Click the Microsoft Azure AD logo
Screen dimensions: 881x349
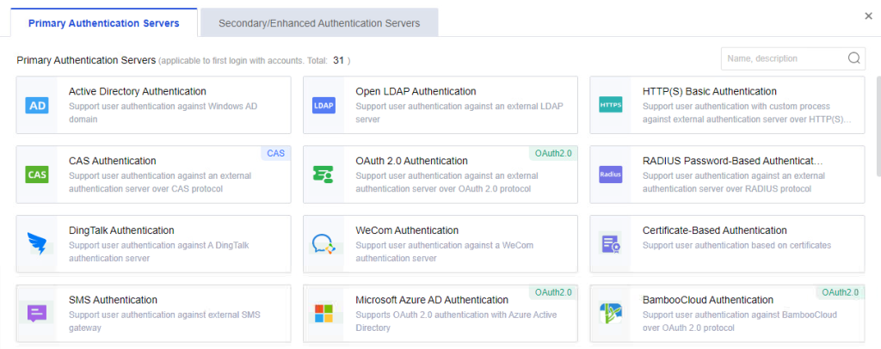click(x=323, y=314)
